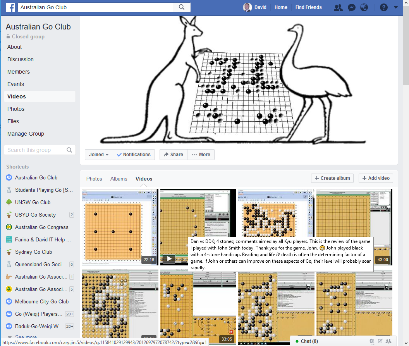Viewport: 409px width, 346px height.
Task: Open USYD Go Society shortcut
Action: pyautogui.click(x=35, y=215)
